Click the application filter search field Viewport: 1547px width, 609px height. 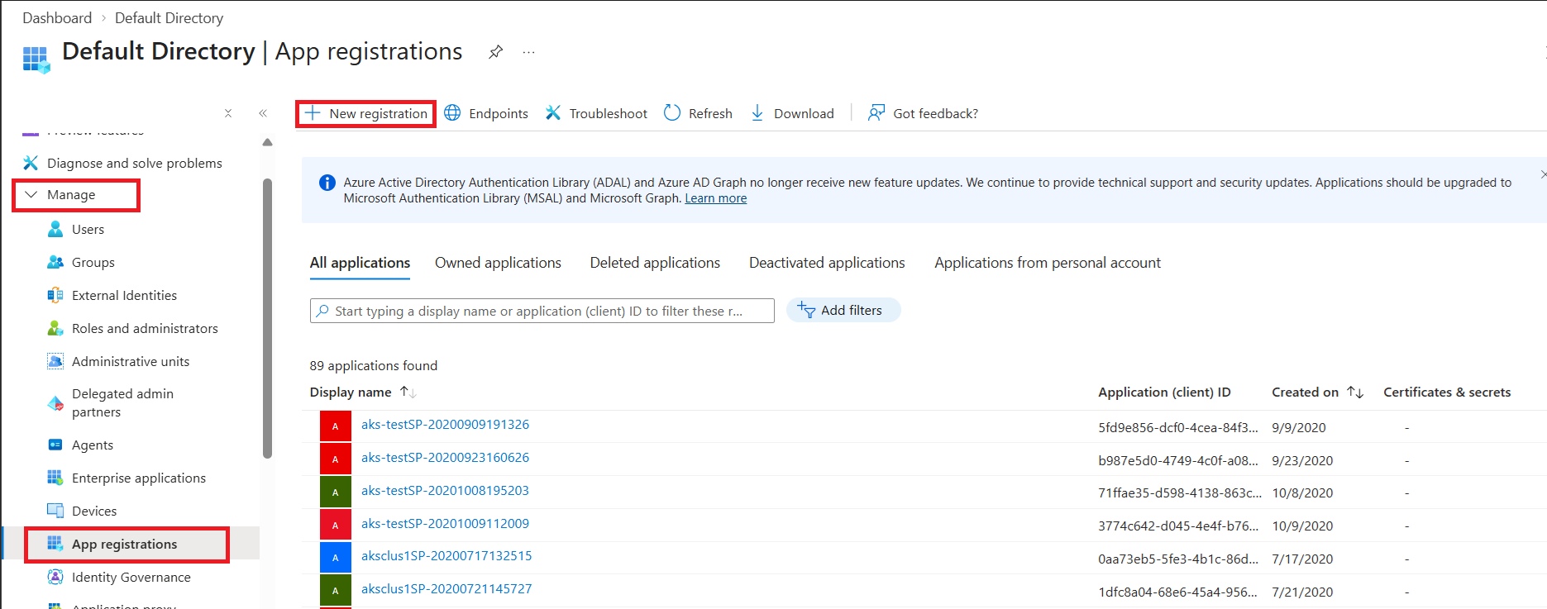542,311
